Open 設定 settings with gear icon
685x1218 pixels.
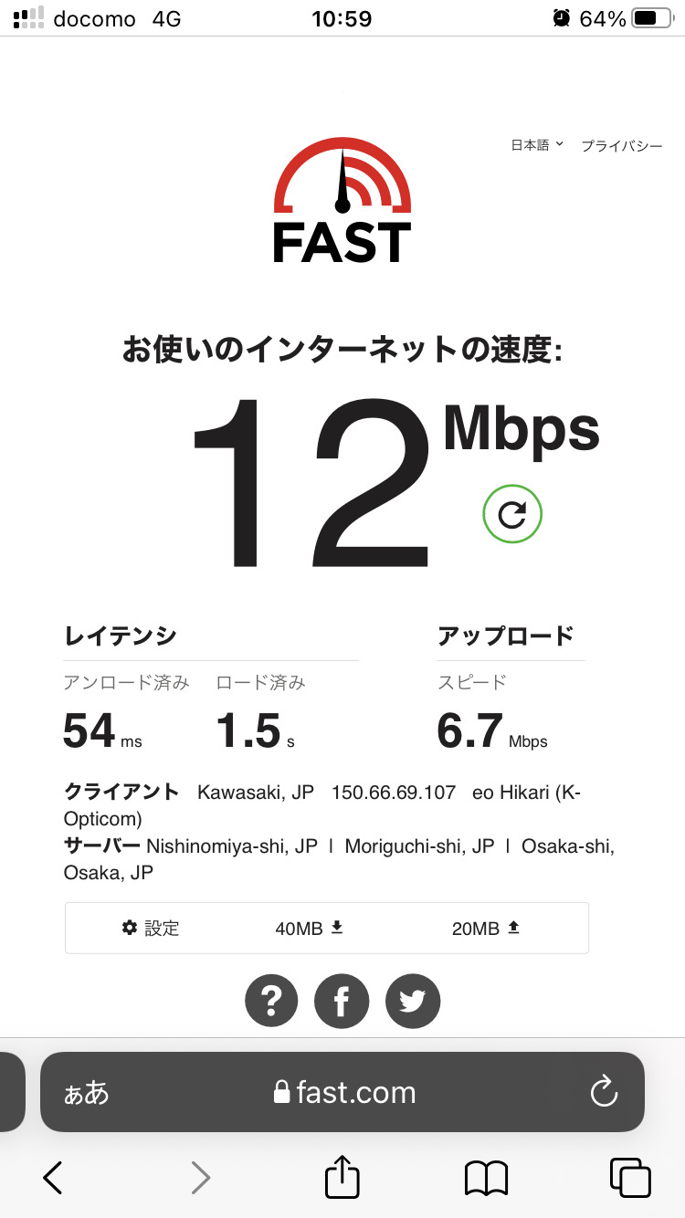(x=151, y=929)
